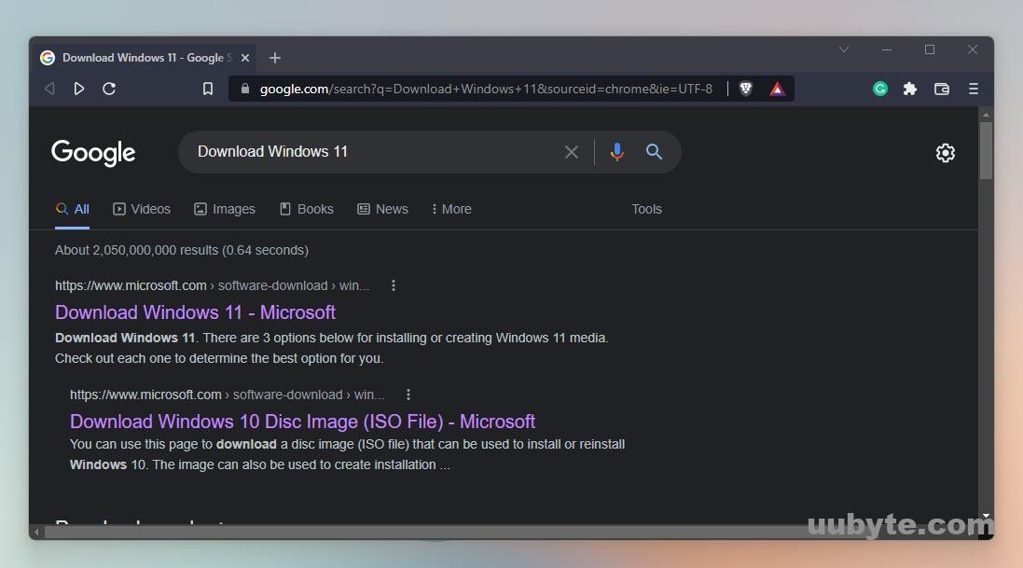Open the three-dot menu beside first result
This screenshot has width=1023, height=568.
(394, 285)
